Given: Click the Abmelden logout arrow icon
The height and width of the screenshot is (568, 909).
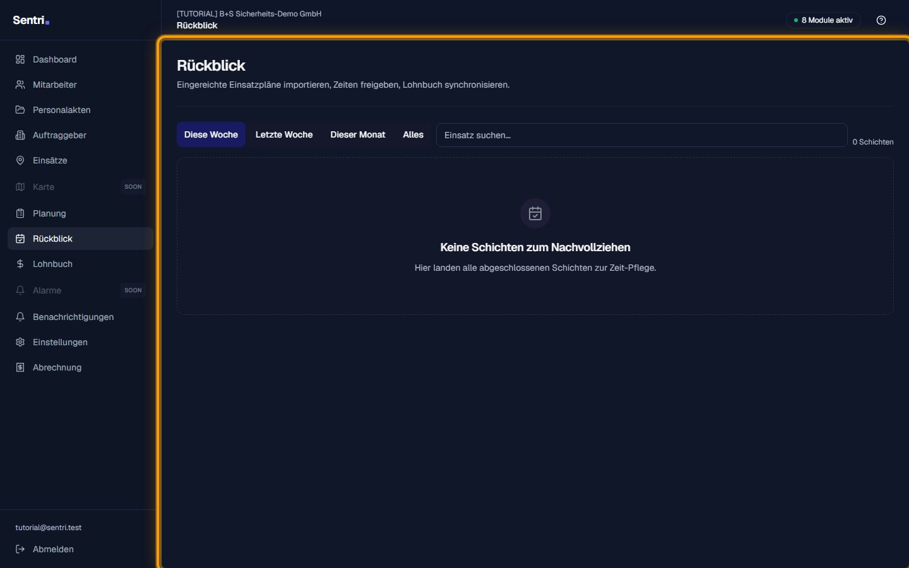Looking at the screenshot, I should pos(20,549).
